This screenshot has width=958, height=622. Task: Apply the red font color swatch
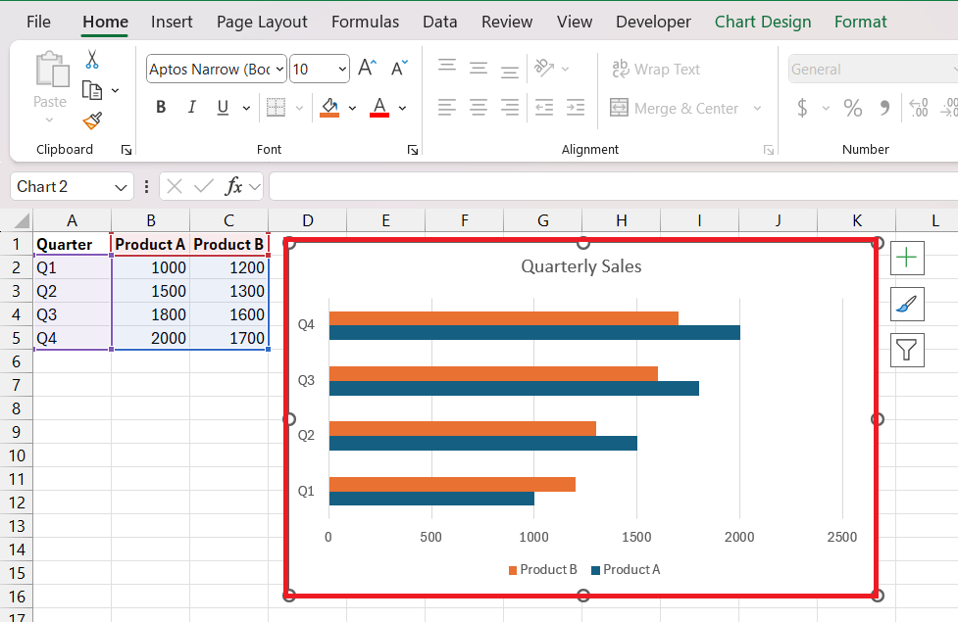[x=379, y=108]
